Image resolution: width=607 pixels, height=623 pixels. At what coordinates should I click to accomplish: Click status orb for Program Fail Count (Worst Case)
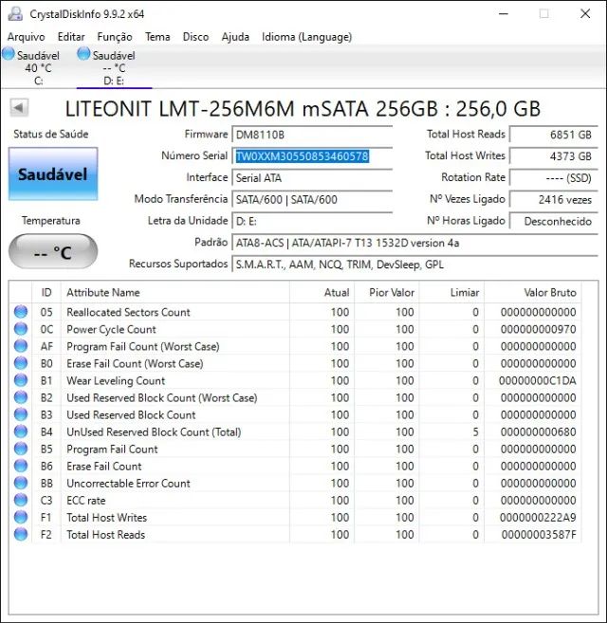click(x=21, y=346)
